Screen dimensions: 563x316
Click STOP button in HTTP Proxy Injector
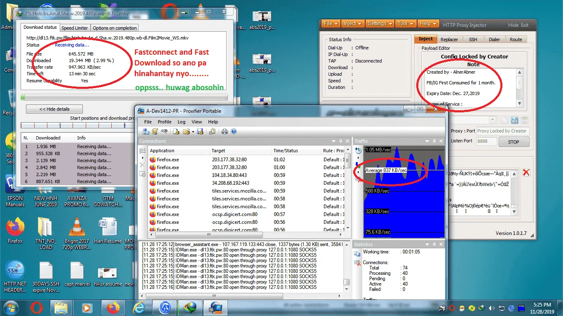pyautogui.click(x=514, y=142)
